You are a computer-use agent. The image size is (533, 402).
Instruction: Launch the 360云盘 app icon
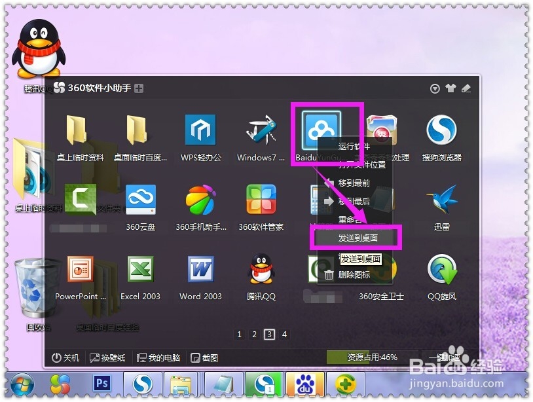[x=140, y=200]
